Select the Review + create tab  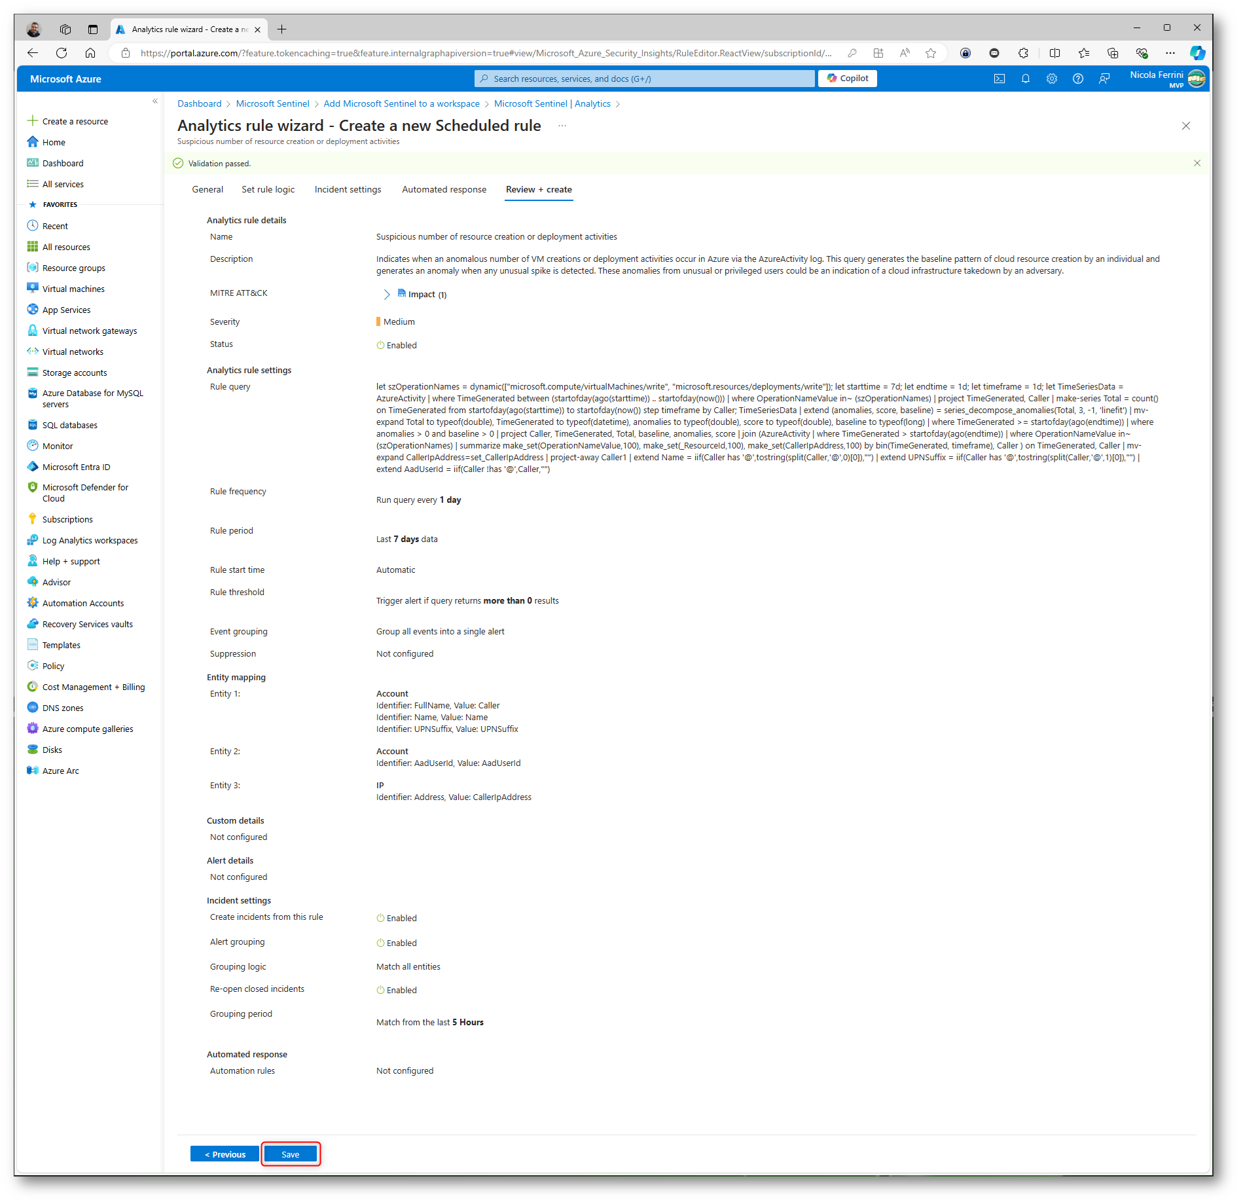[539, 189]
